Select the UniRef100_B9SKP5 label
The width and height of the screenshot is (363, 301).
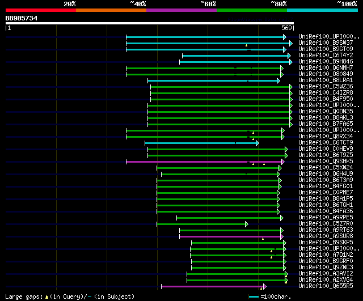[326, 243]
